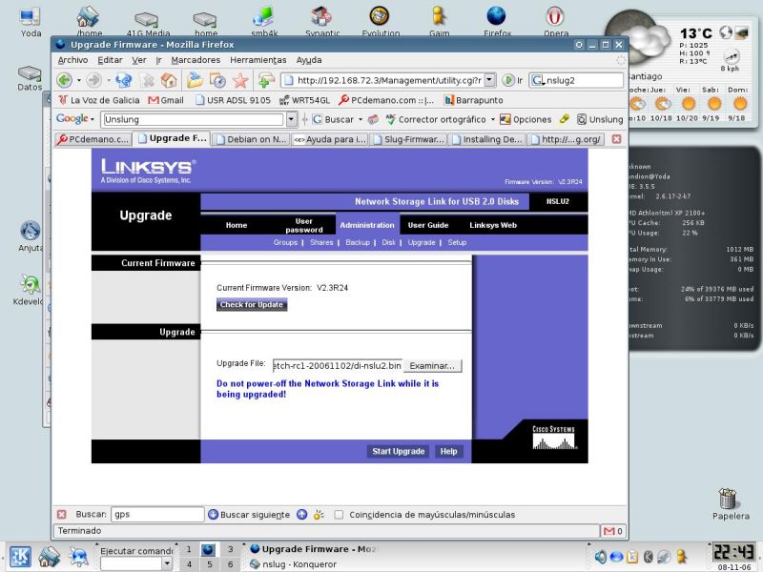
Task: Switch to the Installing De... tab
Action: (486, 139)
